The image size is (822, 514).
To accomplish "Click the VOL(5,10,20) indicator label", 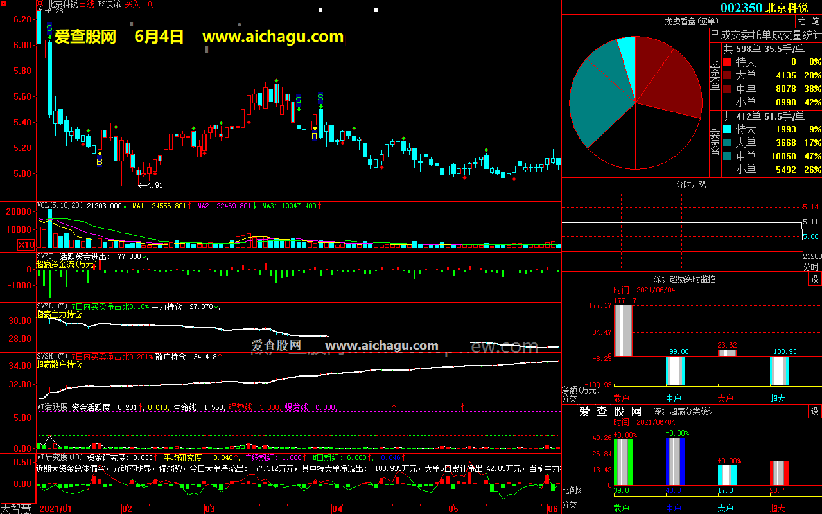I will point(59,206).
